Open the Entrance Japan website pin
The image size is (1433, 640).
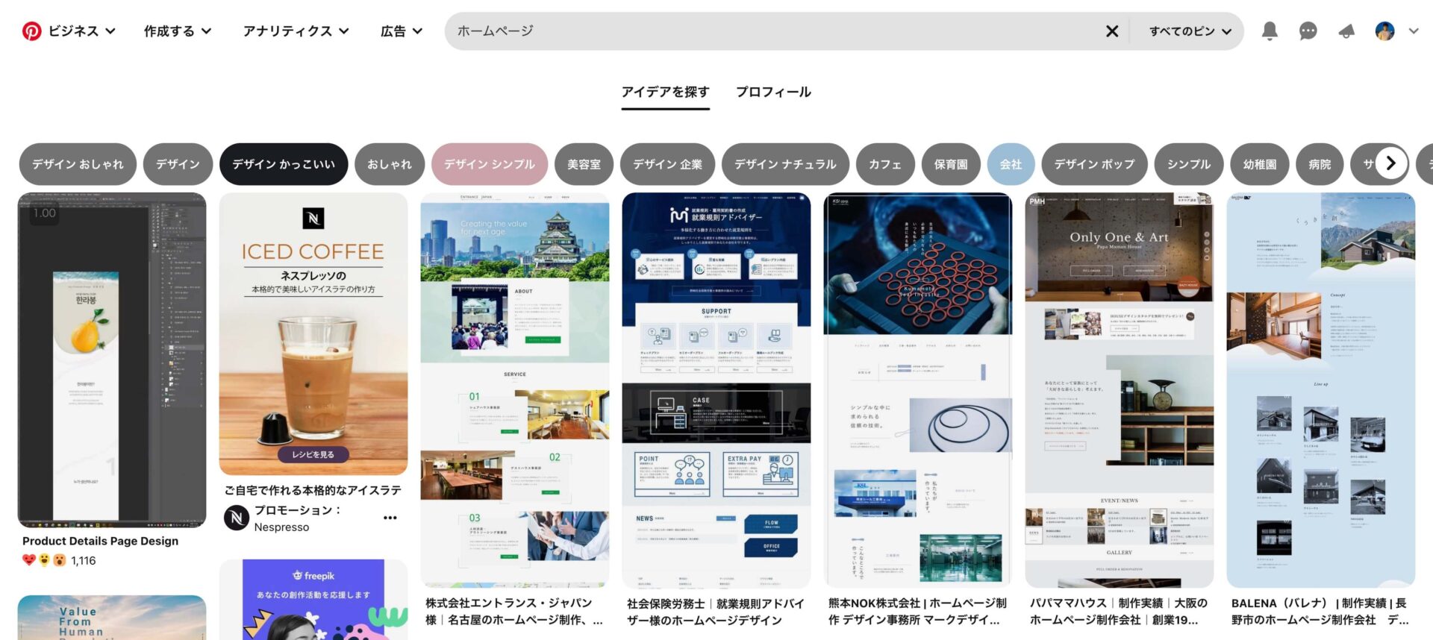pos(515,390)
